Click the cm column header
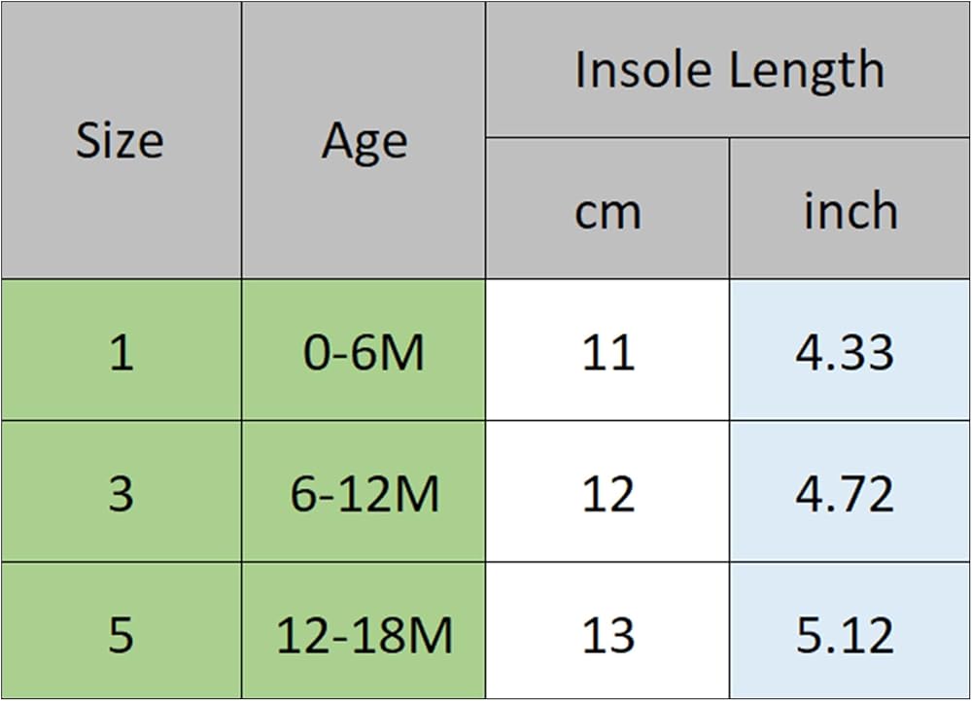The image size is (972, 701). click(607, 208)
